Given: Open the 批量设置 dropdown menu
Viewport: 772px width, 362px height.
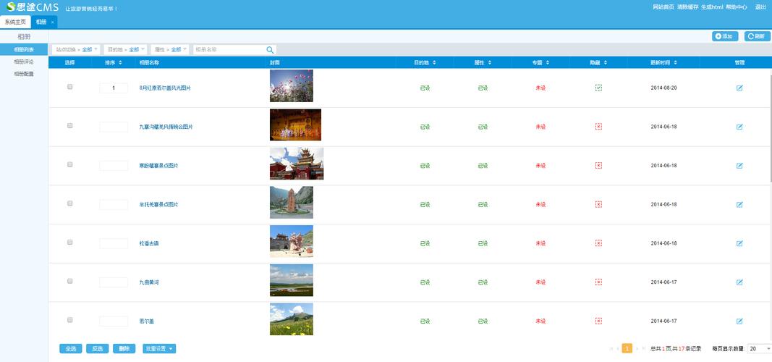Looking at the screenshot, I should 159,349.
